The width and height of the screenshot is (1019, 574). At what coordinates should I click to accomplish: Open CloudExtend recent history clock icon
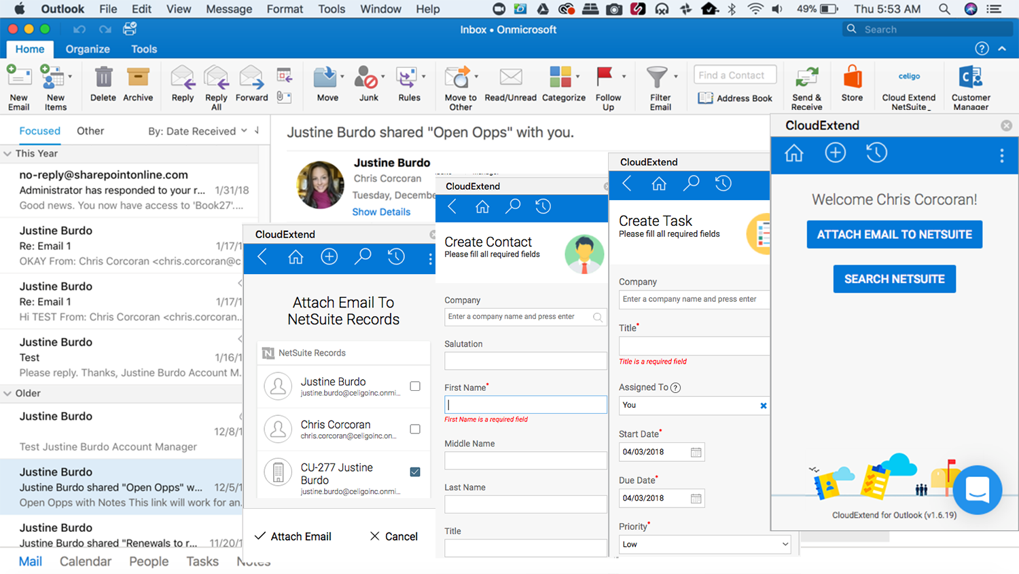click(x=876, y=153)
